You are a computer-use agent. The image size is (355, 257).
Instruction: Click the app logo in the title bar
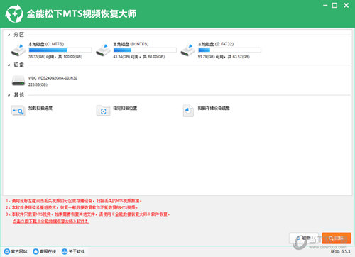tap(14, 13)
